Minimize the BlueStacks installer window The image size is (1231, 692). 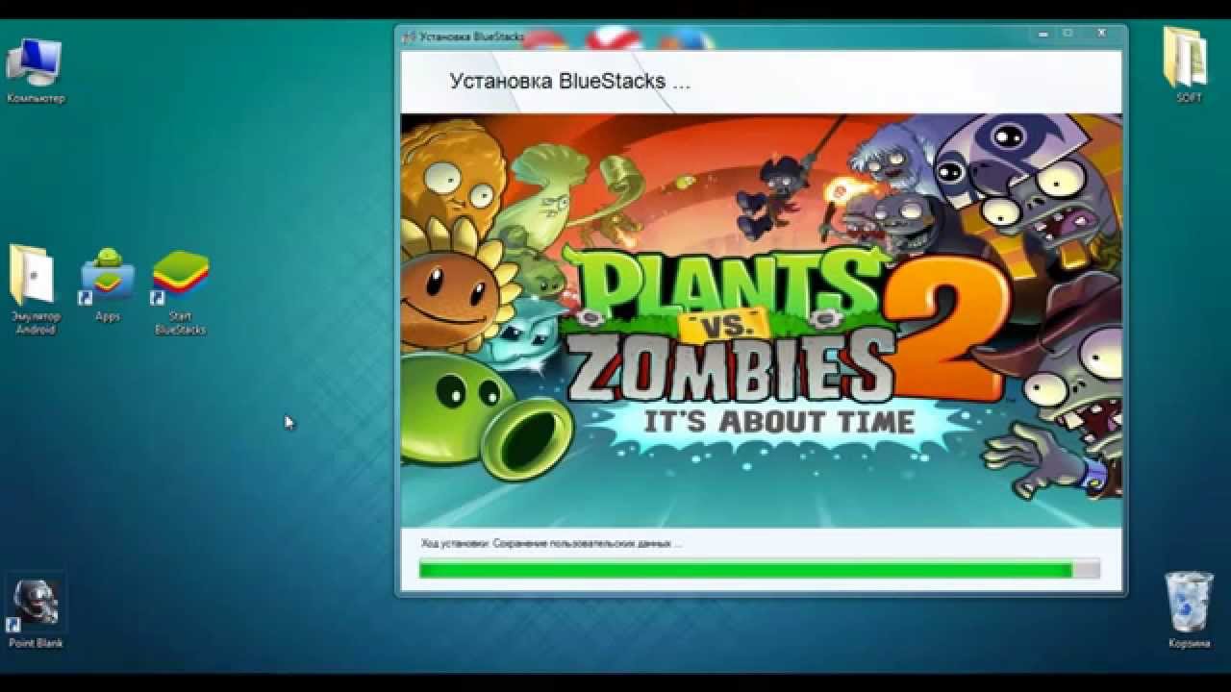1044,36
